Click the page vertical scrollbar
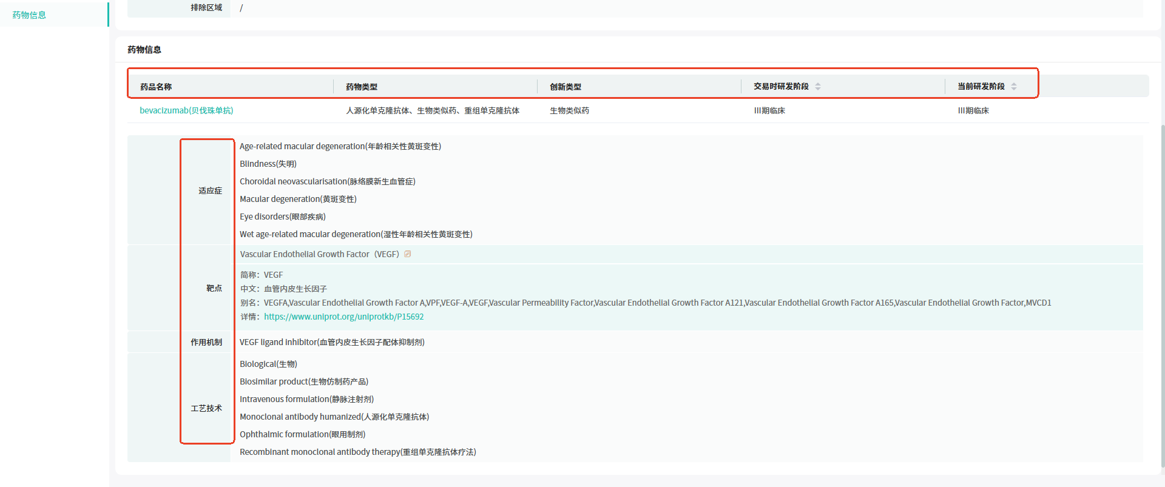 pyautogui.click(x=1162, y=295)
